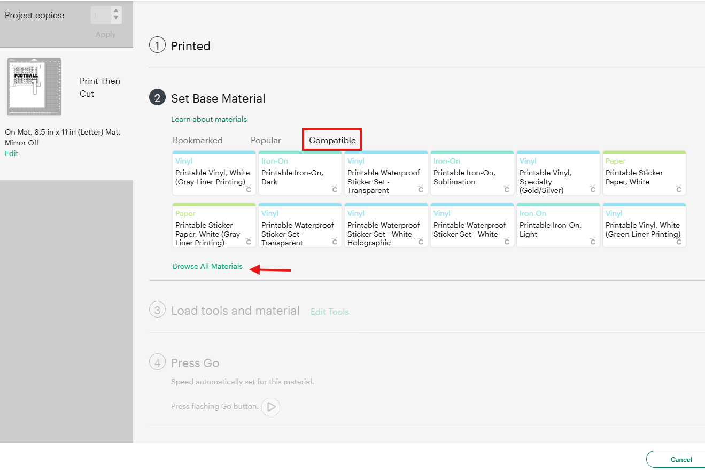705x472 pixels.
Task: Switch to the Bookmarked materials tab
Action: coord(198,140)
